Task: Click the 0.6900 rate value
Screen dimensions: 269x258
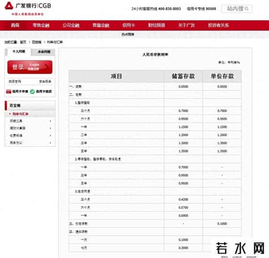Action: tap(183, 215)
